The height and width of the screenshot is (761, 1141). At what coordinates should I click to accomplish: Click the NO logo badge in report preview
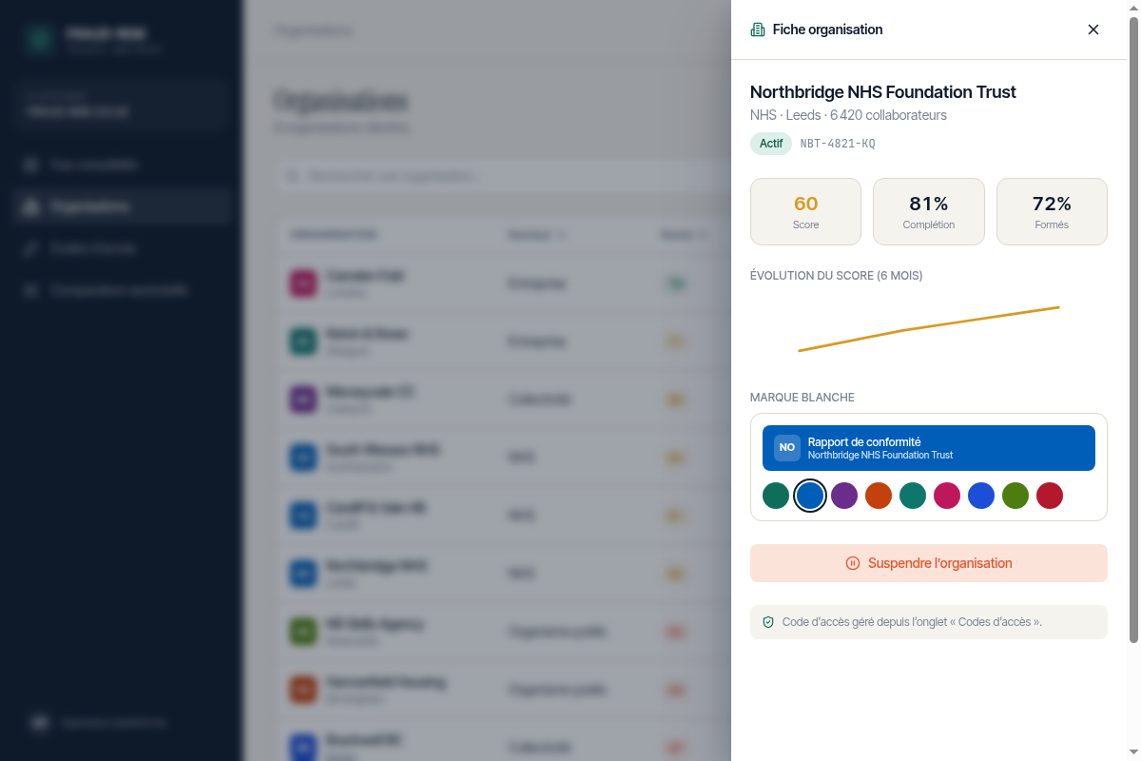pyautogui.click(x=787, y=448)
